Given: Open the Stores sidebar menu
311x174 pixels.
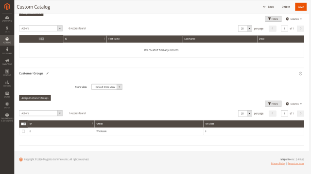Looking at the screenshot, I should [7, 95].
